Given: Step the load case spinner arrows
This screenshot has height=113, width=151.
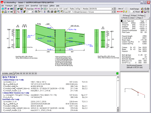Looking at the screenshot, I should (115, 12).
